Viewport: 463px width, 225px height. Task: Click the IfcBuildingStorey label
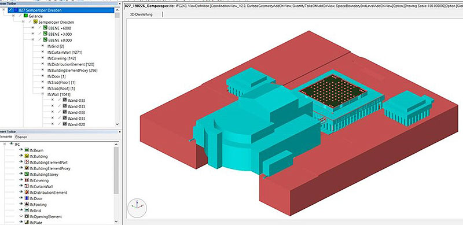[44, 174]
